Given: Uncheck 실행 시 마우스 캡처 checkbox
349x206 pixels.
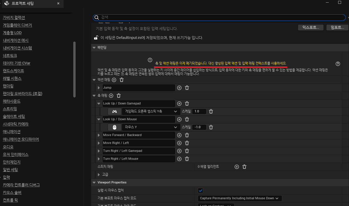Looking at the screenshot, I should [x=200, y=190].
